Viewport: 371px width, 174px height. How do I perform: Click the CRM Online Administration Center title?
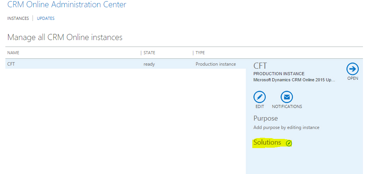[67, 5]
